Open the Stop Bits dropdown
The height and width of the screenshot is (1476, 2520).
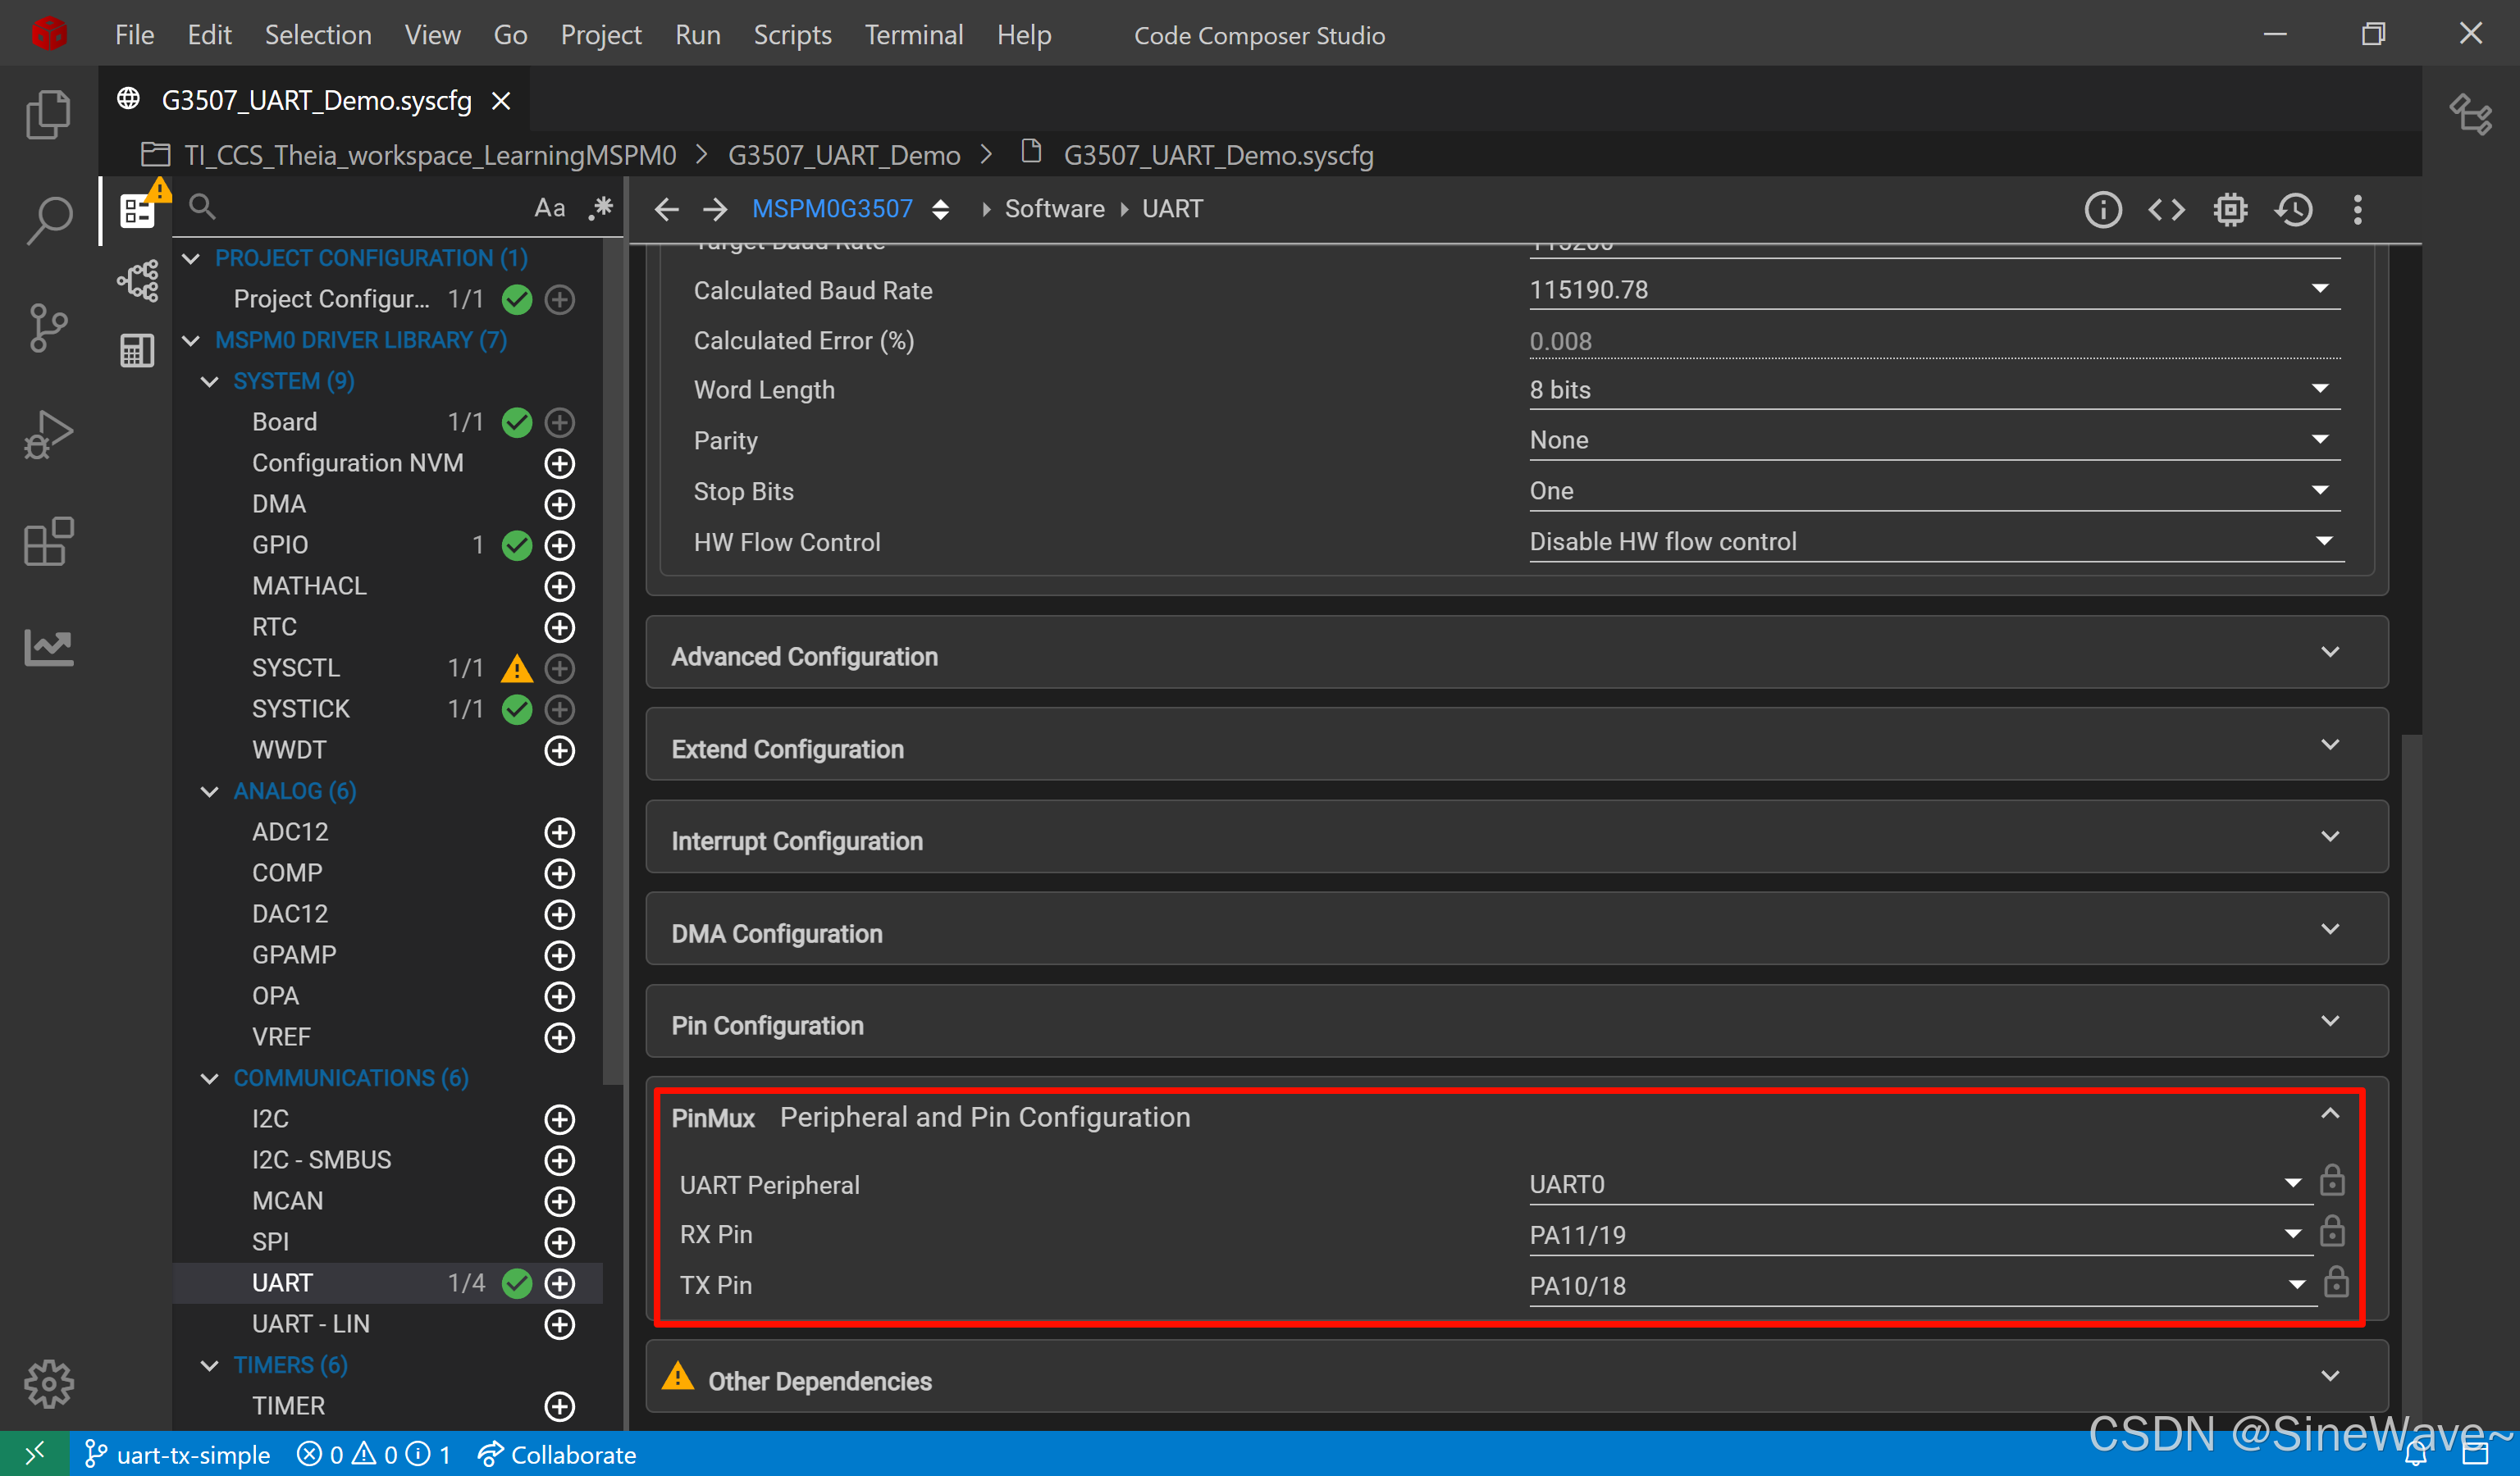click(x=1934, y=490)
